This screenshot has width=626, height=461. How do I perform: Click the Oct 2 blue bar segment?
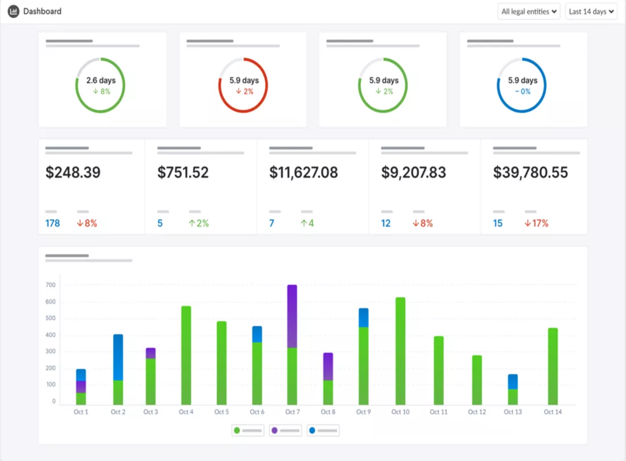pos(118,357)
